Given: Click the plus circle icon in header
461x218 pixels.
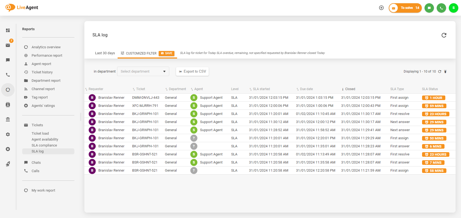Looking at the screenshot, I should (x=381, y=8).
